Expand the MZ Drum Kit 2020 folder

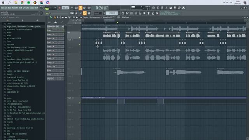click(x=14, y=38)
